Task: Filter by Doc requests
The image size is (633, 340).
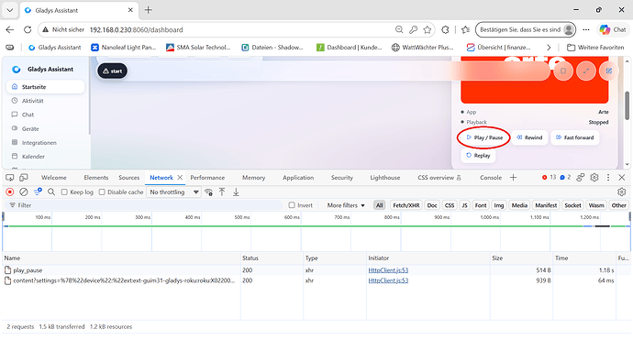Action: (x=432, y=205)
